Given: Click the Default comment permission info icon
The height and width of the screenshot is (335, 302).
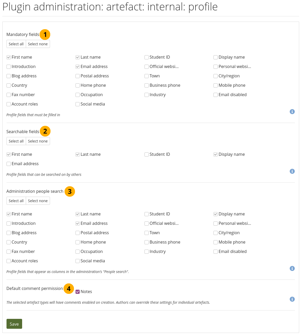Looking at the screenshot, I should (292, 299).
